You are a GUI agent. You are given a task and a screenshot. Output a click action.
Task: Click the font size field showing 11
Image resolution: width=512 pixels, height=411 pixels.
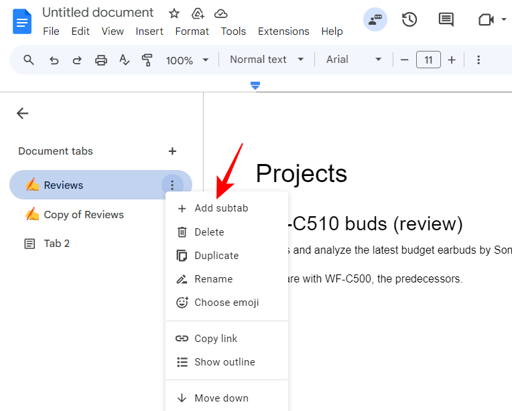click(428, 60)
